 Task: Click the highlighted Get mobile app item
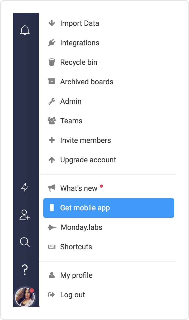tap(108, 208)
